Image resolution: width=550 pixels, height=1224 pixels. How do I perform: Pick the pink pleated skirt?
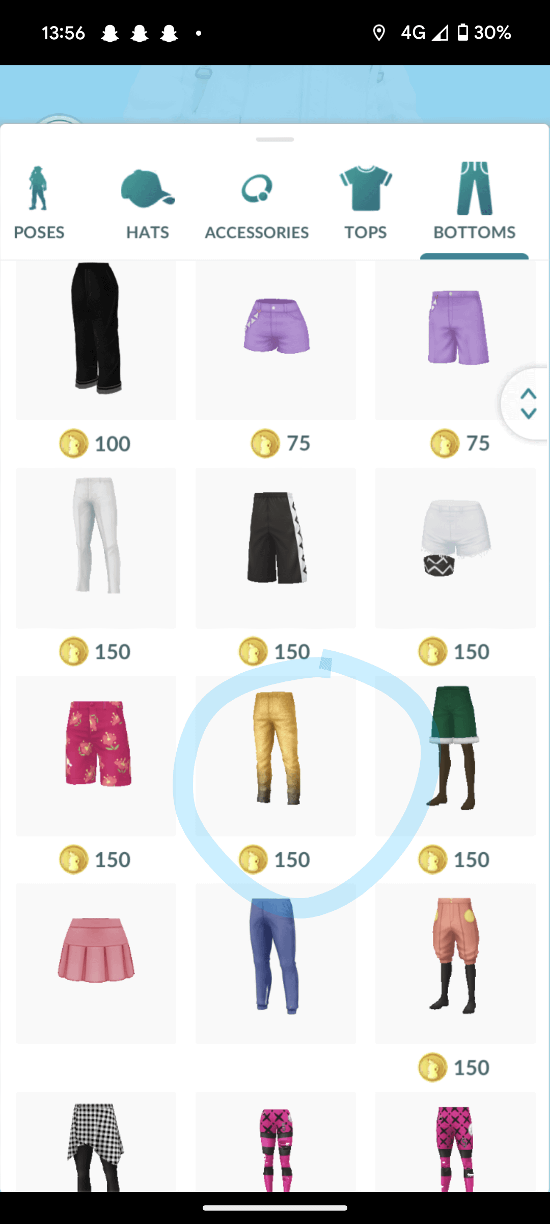(96, 964)
